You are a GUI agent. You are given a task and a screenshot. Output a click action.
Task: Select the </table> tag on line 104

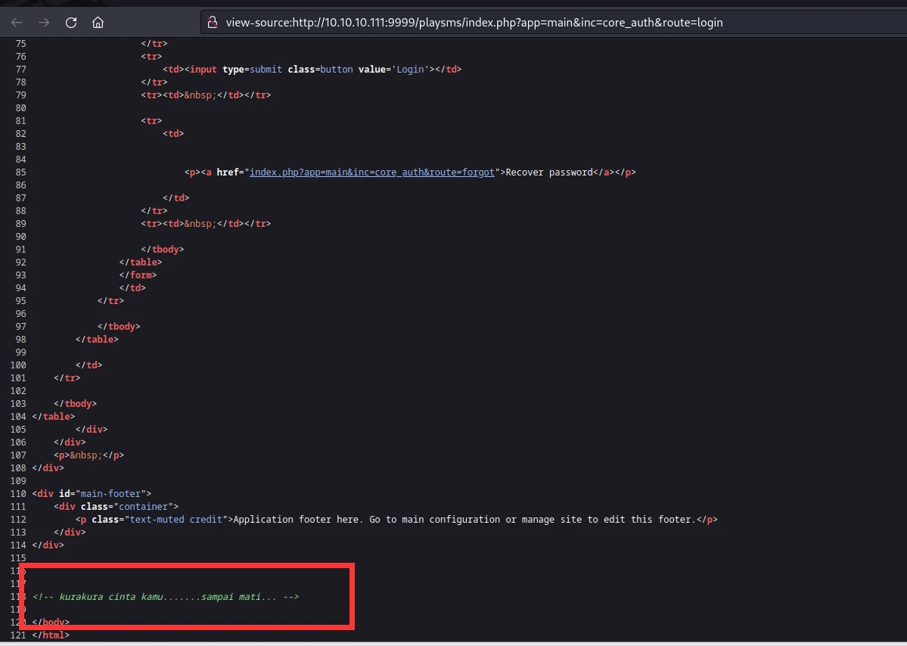pyautogui.click(x=54, y=416)
